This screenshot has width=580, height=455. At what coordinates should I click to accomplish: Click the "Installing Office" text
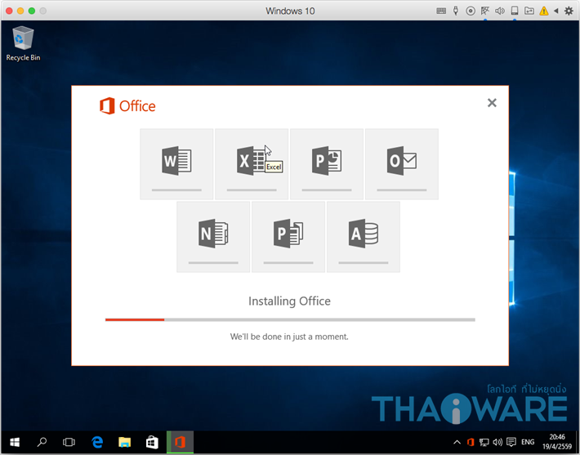pos(289,301)
